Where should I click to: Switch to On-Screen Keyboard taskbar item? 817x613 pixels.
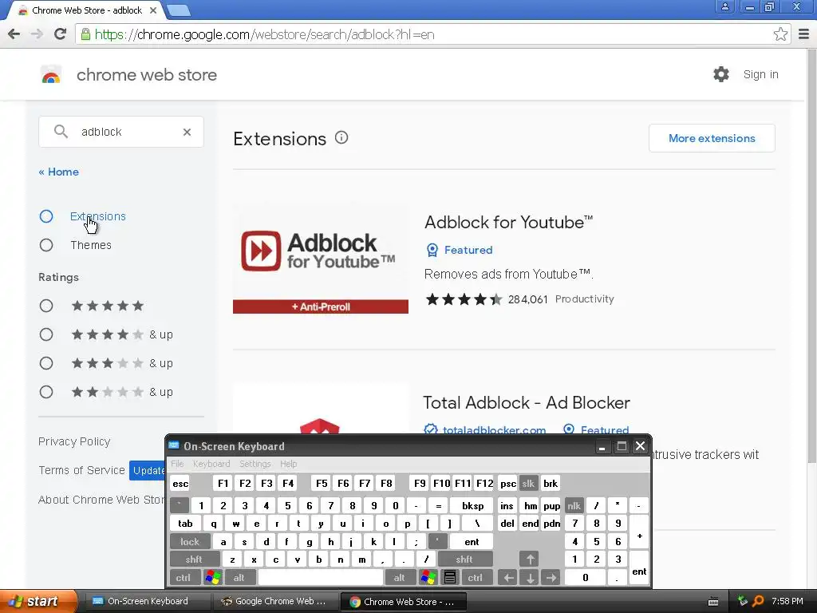[x=147, y=601]
